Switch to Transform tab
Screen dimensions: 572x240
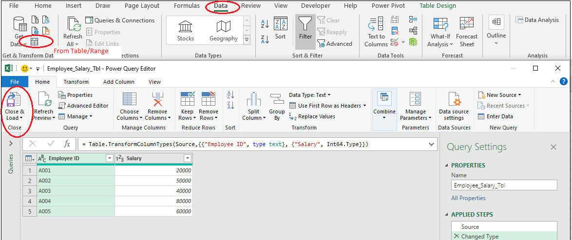76,82
